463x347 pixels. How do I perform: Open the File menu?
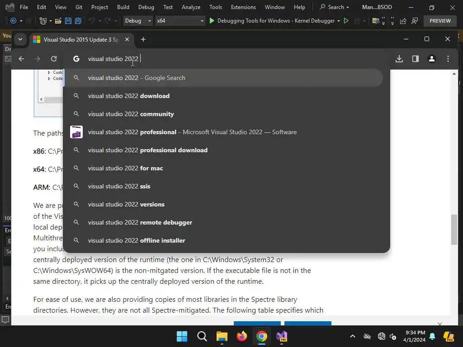tap(24, 7)
